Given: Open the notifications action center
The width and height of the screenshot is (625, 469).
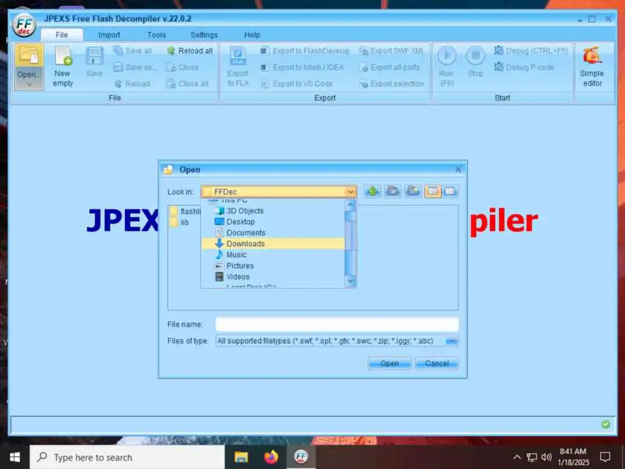Looking at the screenshot, I should [605, 457].
